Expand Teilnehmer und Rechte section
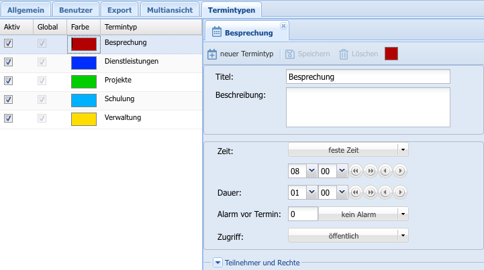 coord(217,263)
